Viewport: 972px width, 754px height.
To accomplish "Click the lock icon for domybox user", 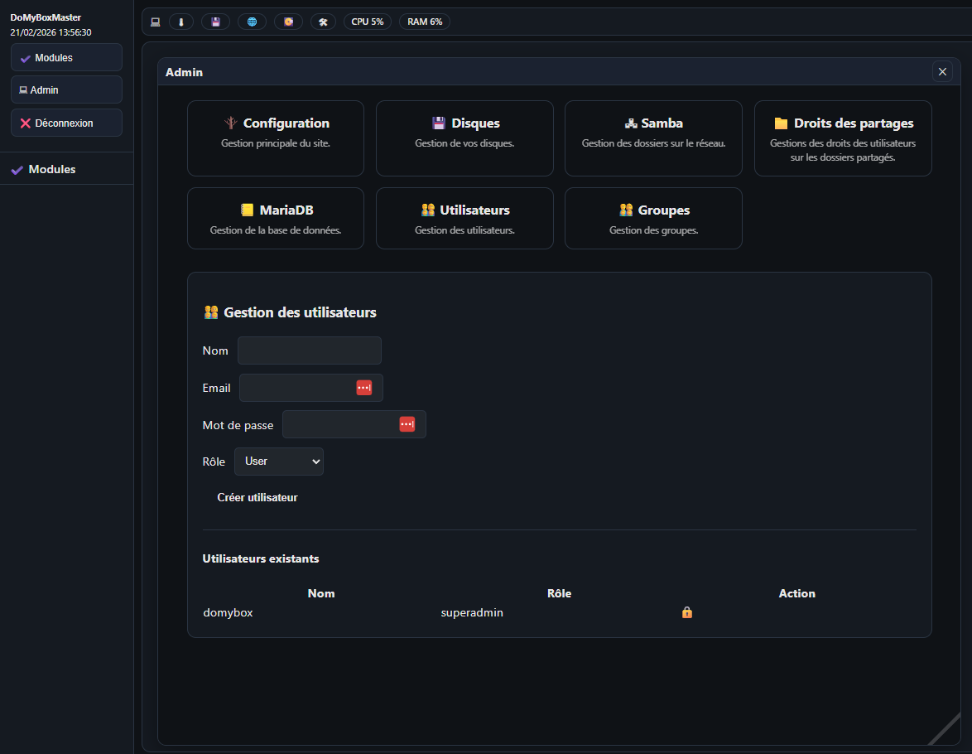I will [x=686, y=612].
